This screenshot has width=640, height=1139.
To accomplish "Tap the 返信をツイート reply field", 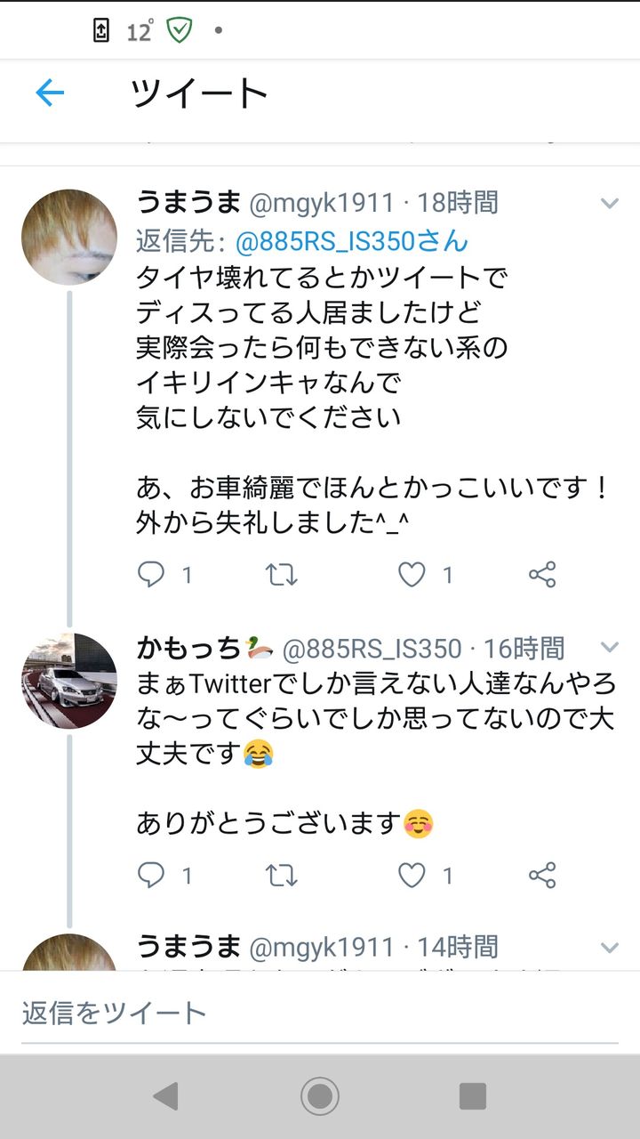I will pyautogui.click(x=320, y=1013).
